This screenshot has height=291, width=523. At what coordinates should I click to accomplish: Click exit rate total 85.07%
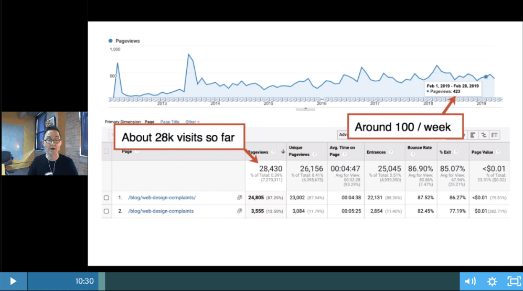click(x=452, y=169)
